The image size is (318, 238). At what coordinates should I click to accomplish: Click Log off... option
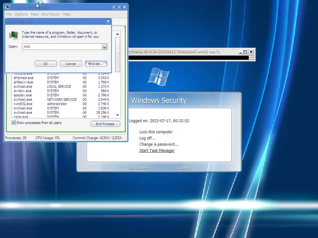coord(147,138)
